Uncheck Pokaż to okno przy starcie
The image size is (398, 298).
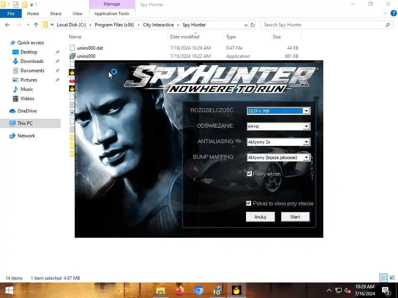click(x=248, y=203)
